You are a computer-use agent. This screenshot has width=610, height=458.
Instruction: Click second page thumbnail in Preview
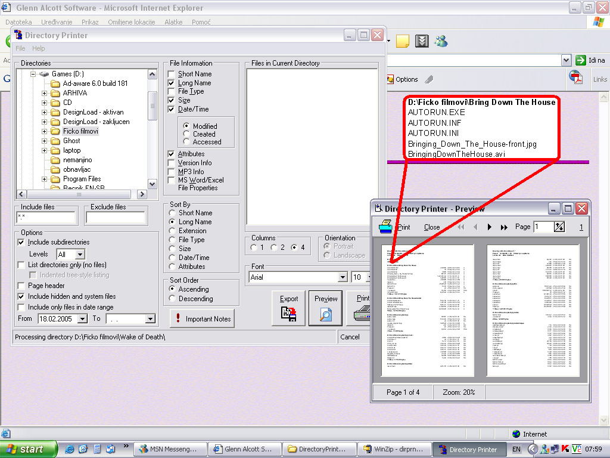click(x=533, y=310)
